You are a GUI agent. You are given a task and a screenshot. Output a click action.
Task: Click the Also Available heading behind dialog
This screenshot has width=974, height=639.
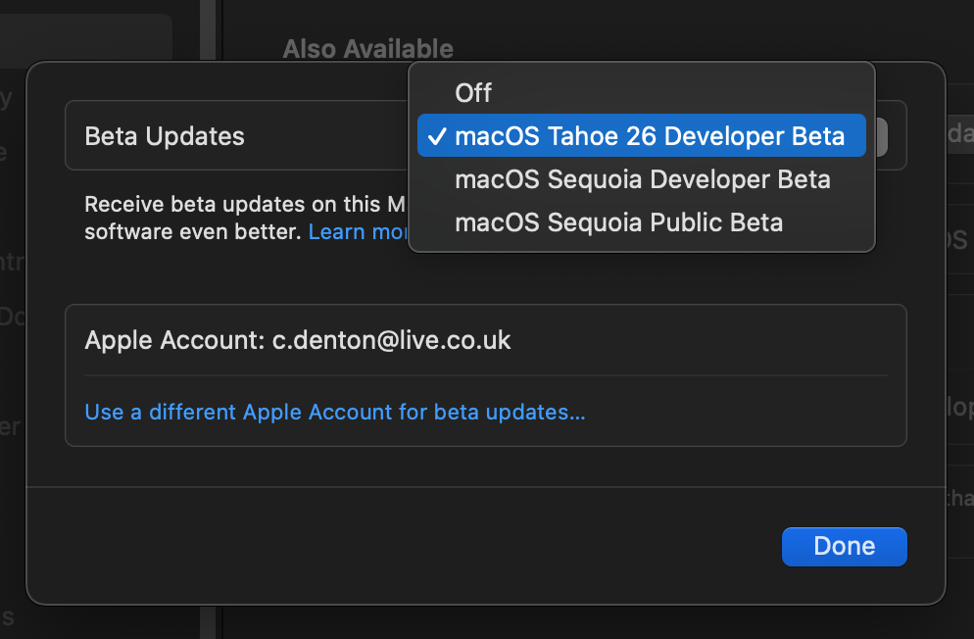[367, 48]
